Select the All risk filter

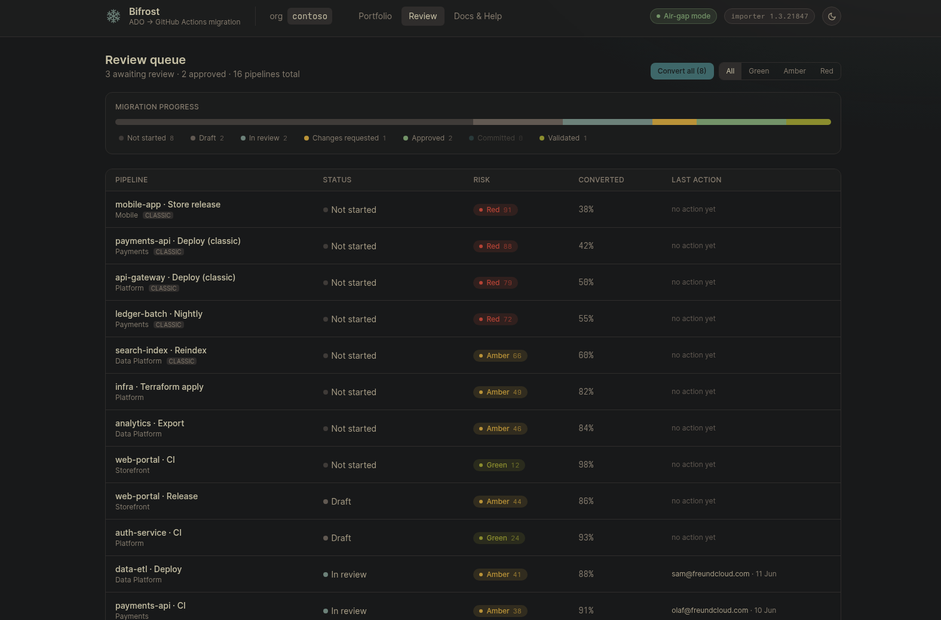tap(730, 71)
